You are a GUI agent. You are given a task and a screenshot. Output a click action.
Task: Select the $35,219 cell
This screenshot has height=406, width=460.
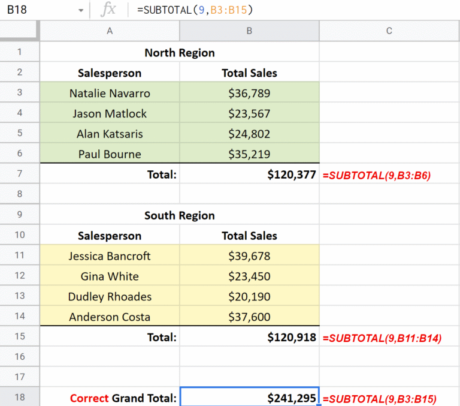249,153
